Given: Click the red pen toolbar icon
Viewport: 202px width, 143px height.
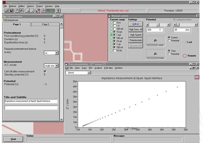Looking at the screenshot, I should coord(37,11).
